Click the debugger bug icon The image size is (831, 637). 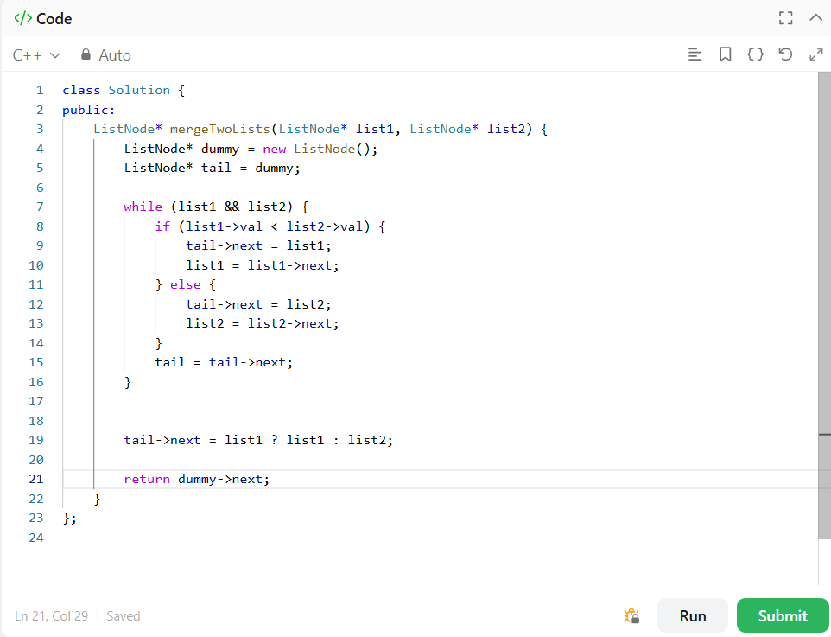point(631,615)
